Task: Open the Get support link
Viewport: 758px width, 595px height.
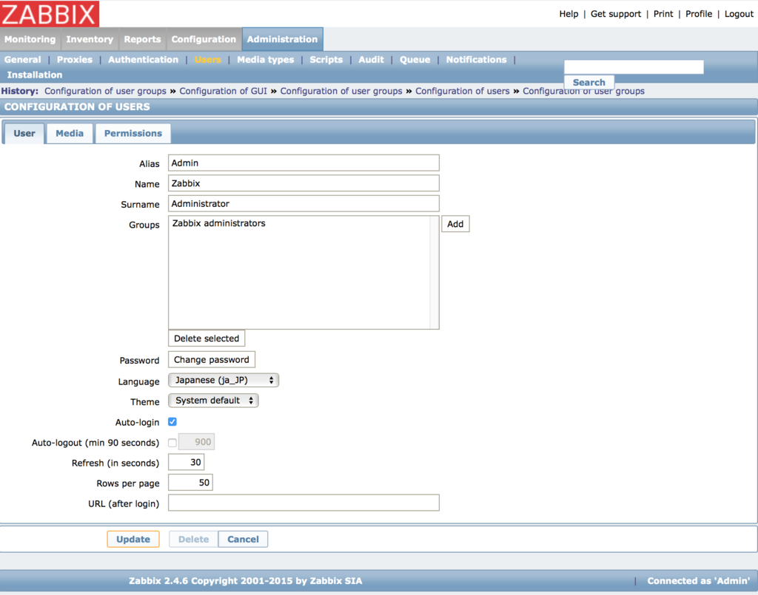Action: 615,14
